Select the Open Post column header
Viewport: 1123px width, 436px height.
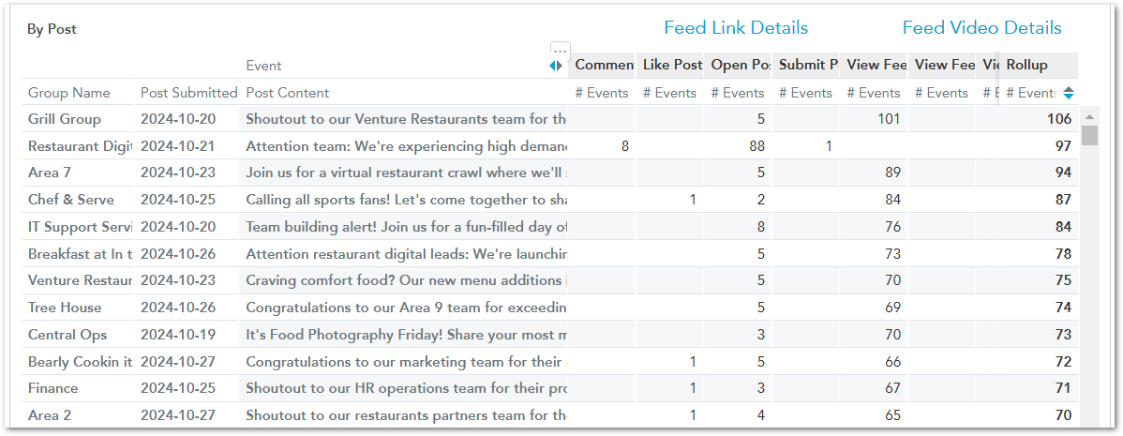(739, 65)
